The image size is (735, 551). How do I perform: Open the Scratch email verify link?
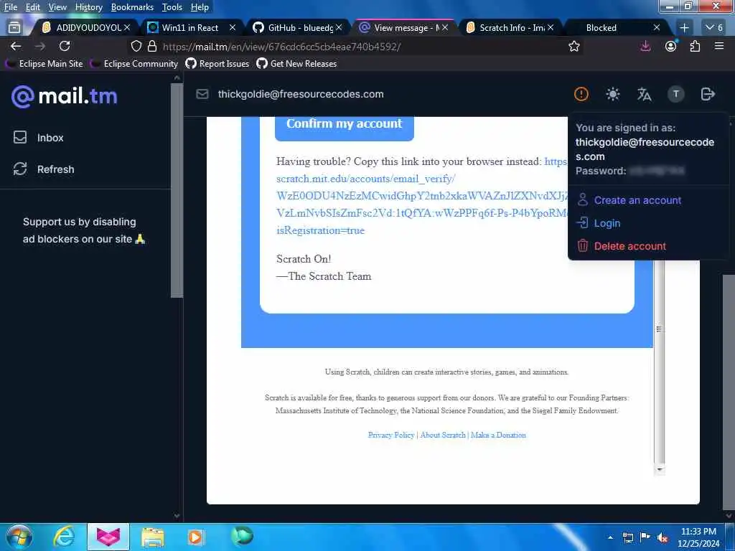[x=422, y=196]
